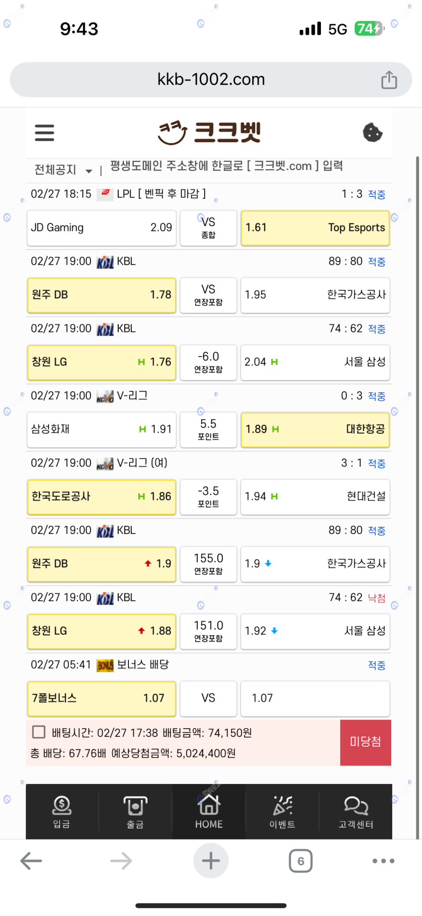
Task: Tap the share icon in address bar
Action: coord(389,79)
